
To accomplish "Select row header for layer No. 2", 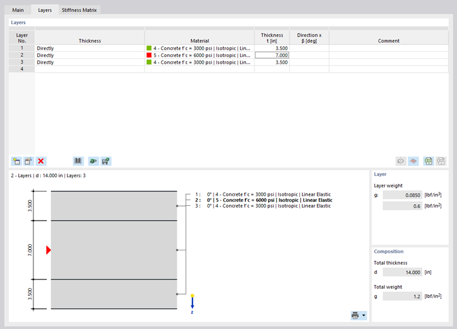I will [22, 55].
